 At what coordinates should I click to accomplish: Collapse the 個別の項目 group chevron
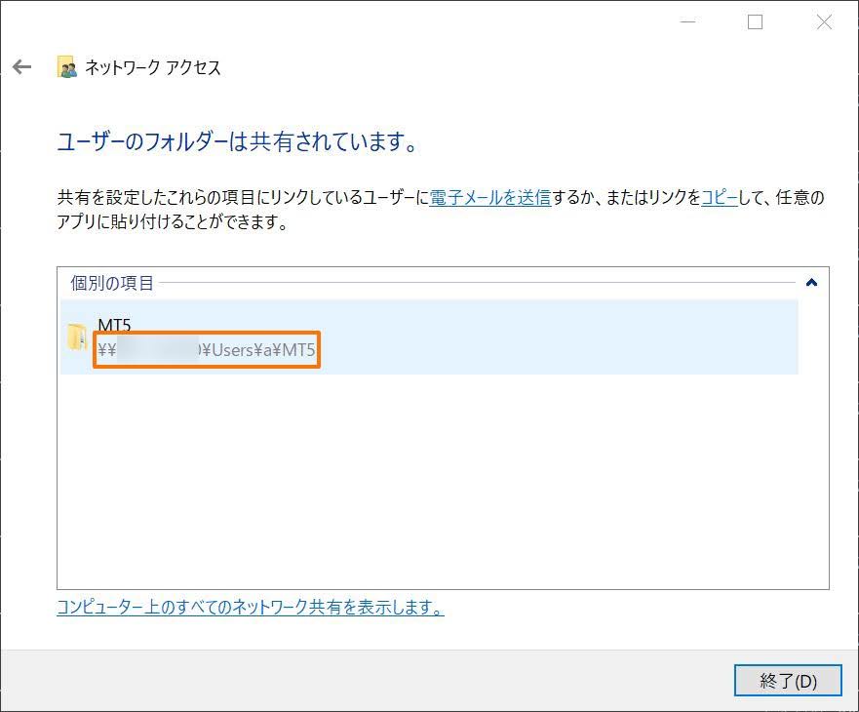pos(811,283)
